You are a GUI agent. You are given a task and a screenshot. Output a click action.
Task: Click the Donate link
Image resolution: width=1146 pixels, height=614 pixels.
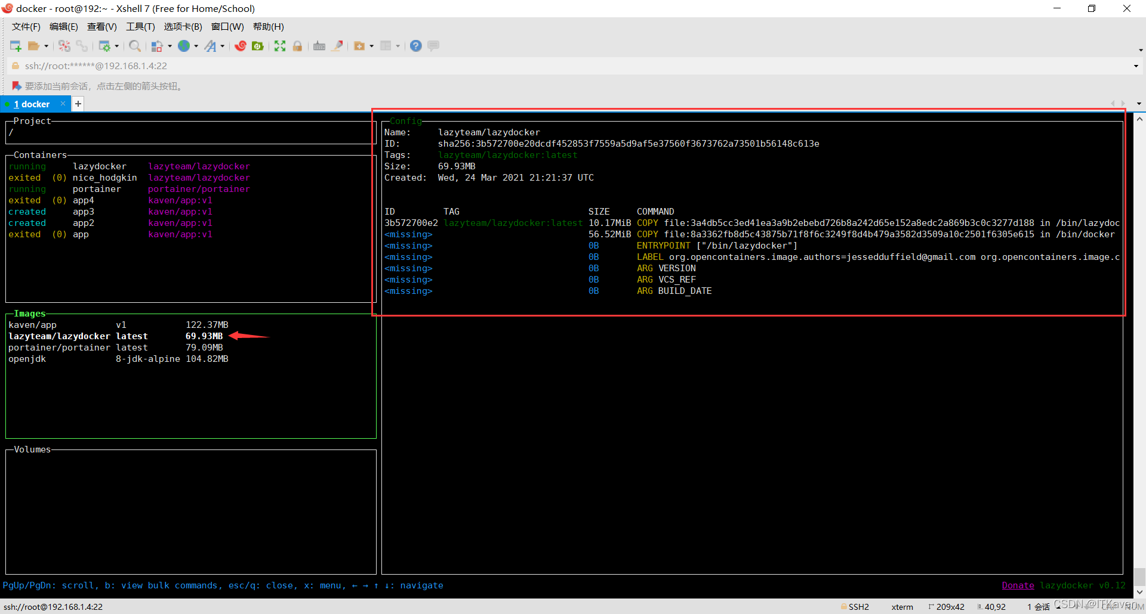click(x=1018, y=585)
